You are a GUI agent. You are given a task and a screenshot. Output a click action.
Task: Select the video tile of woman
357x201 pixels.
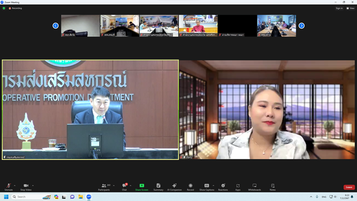click(267, 110)
